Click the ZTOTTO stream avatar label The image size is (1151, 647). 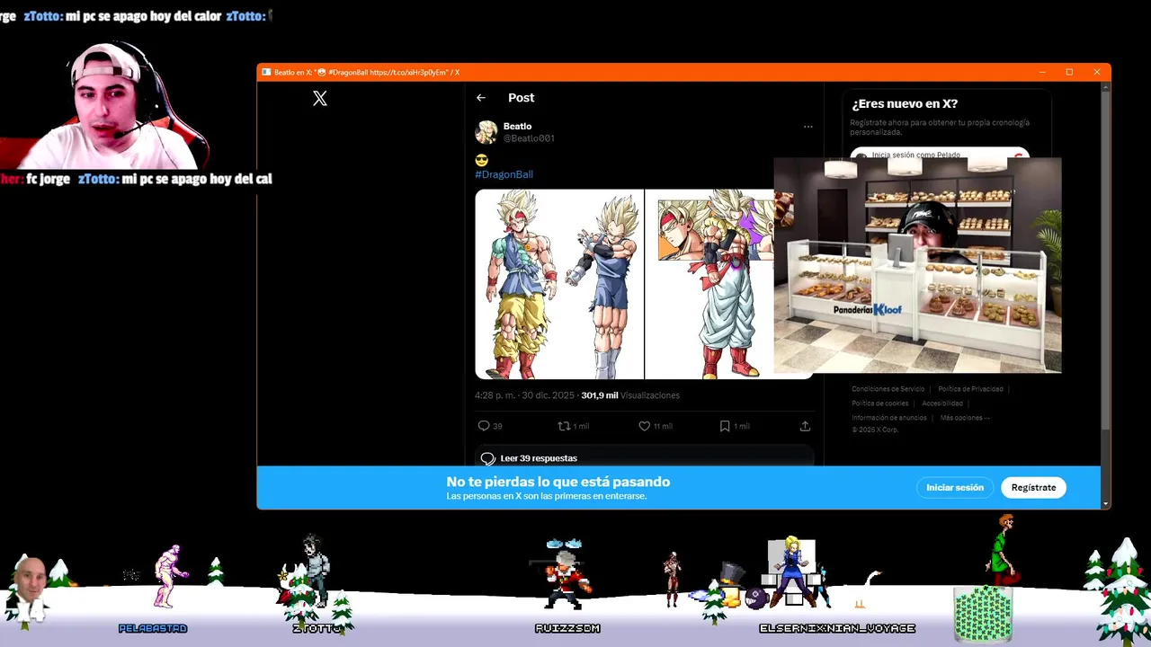tap(317, 628)
